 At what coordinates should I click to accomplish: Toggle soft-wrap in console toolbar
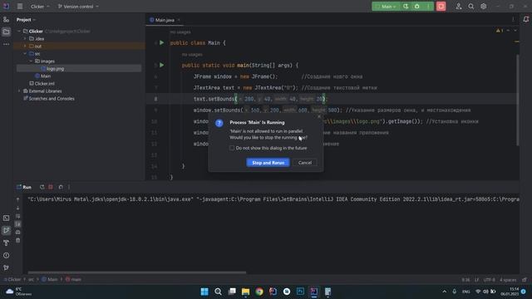pyautogui.click(x=18, y=216)
